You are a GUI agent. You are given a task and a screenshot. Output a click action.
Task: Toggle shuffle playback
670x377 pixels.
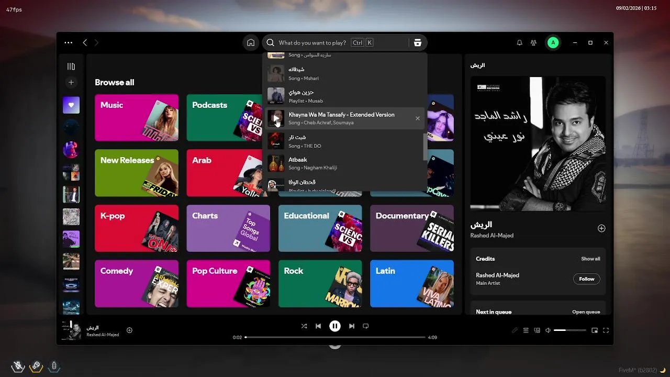[304, 326]
